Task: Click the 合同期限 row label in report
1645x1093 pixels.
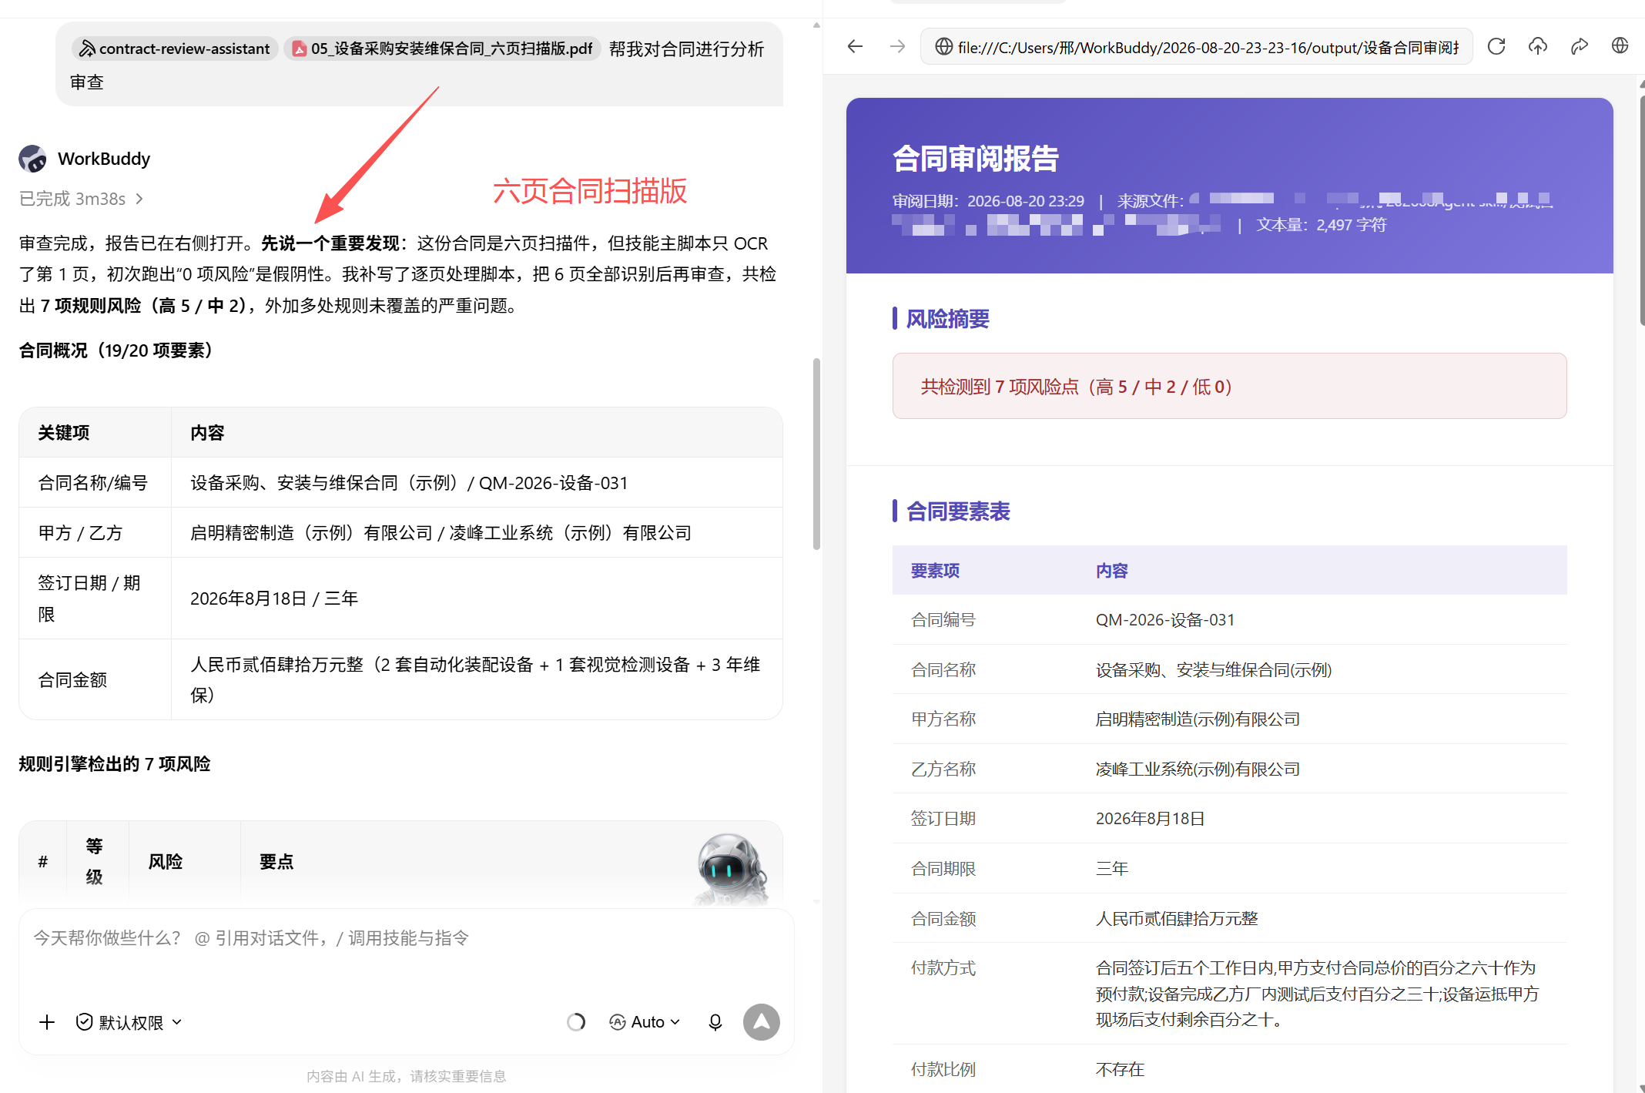Action: click(x=943, y=868)
